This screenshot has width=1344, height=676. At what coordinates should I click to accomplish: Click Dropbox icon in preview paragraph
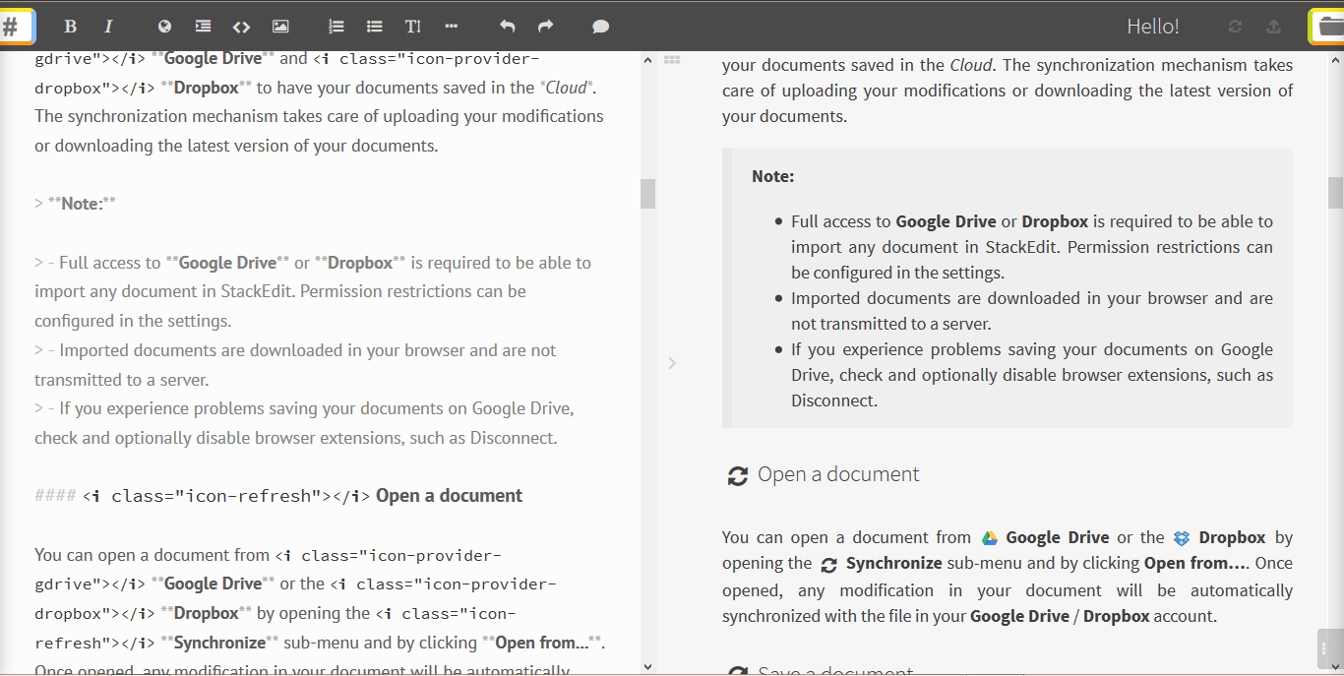point(1182,538)
